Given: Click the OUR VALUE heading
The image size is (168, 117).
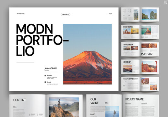Looking at the screenshot, I should pyautogui.click(x=94, y=101).
